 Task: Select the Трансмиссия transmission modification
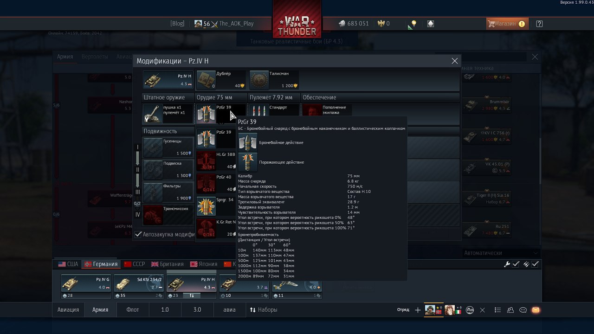pos(168,215)
